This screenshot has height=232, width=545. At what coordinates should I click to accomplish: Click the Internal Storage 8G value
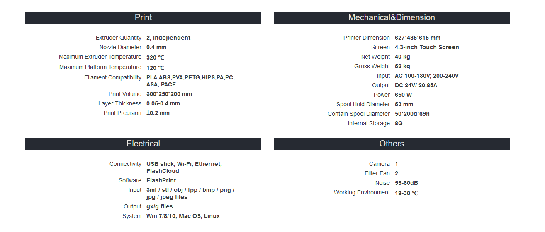399,123
